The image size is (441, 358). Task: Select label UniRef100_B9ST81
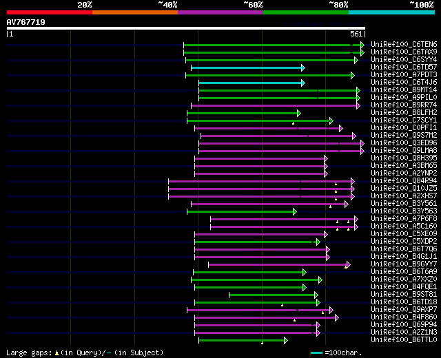coord(404,295)
